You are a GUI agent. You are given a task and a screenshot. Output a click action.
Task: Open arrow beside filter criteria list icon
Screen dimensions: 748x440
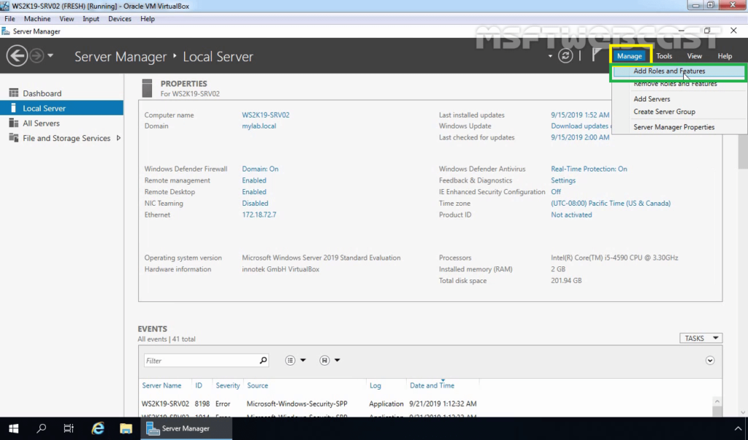tap(303, 360)
